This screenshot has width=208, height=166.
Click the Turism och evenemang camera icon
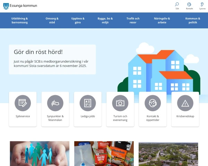(x=120, y=103)
